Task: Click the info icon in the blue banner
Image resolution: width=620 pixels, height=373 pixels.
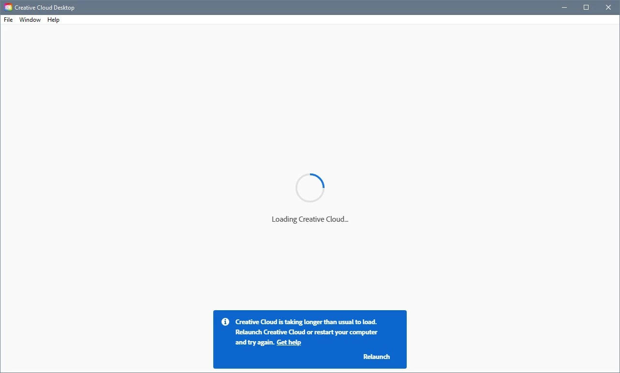Action: coord(225,322)
